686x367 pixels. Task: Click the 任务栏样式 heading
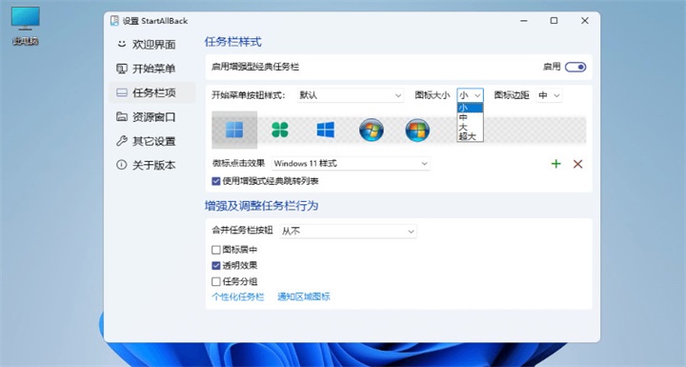point(233,42)
